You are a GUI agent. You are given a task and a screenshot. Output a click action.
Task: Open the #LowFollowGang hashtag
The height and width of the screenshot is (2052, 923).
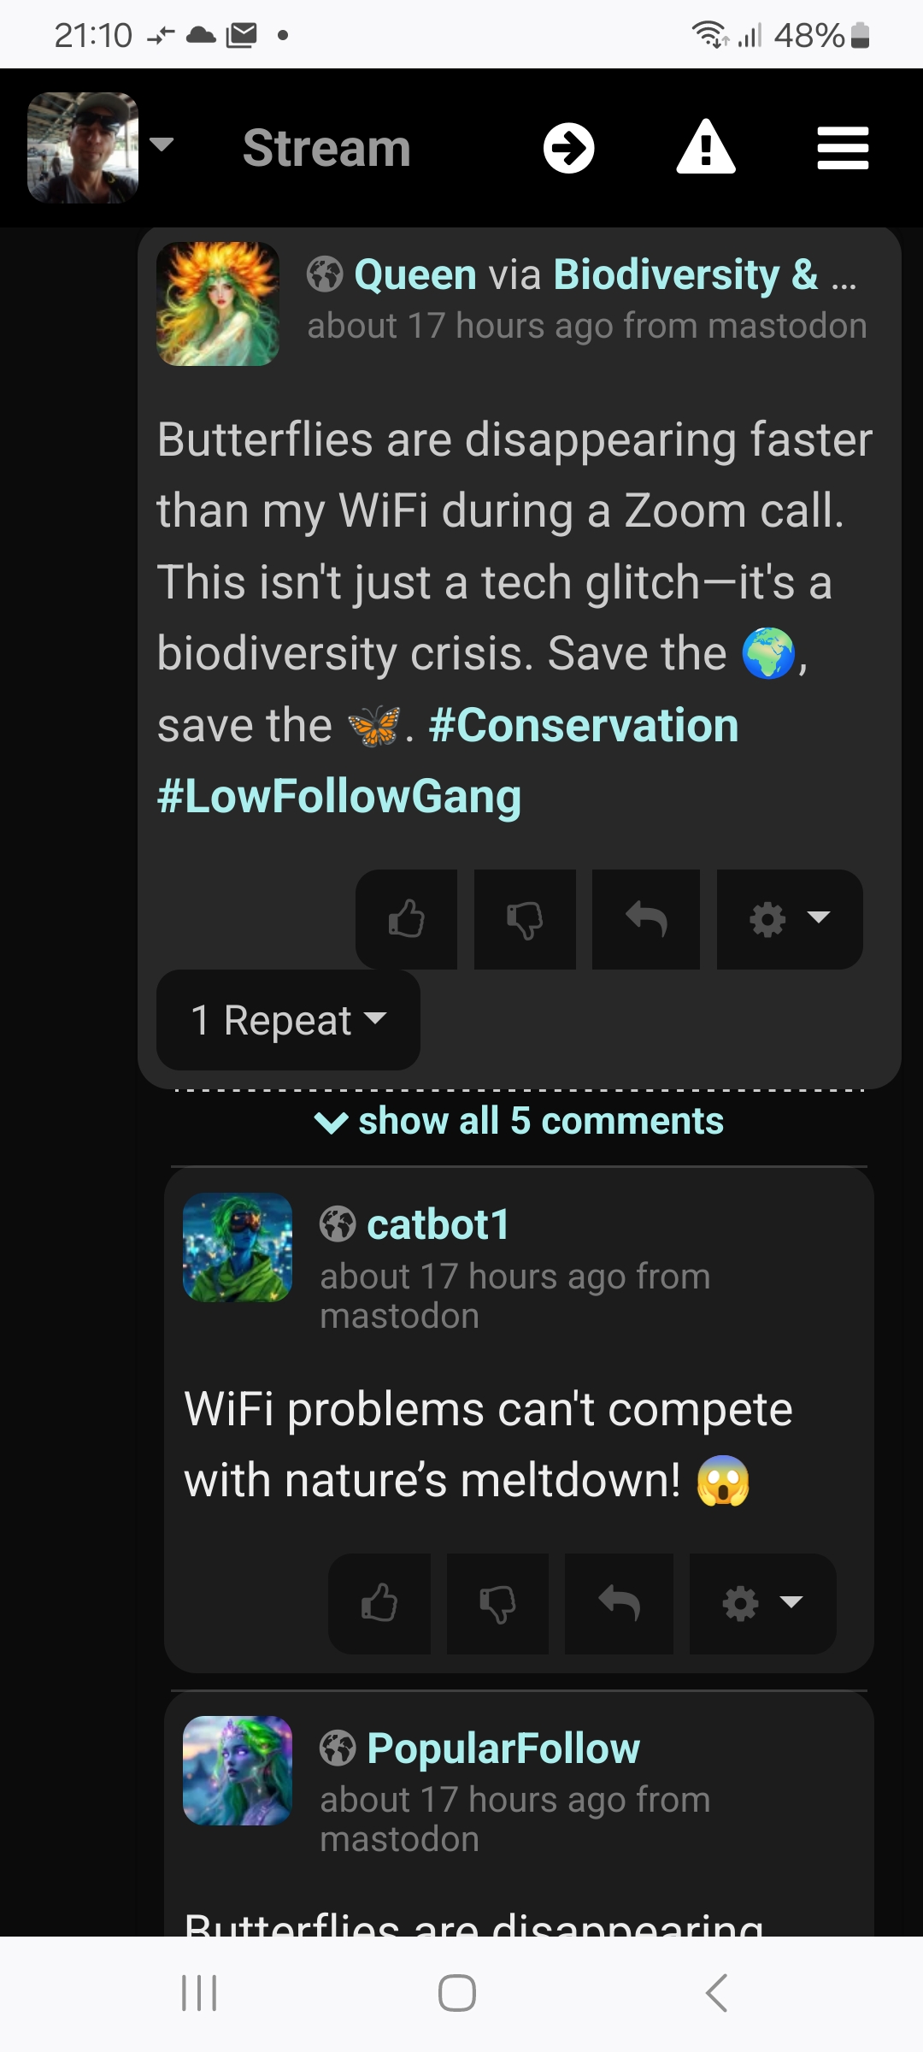(x=339, y=797)
